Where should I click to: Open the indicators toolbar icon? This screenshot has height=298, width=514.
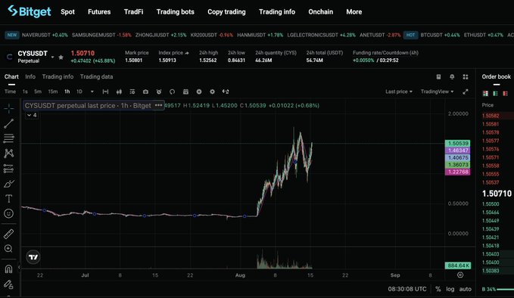tap(132, 92)
